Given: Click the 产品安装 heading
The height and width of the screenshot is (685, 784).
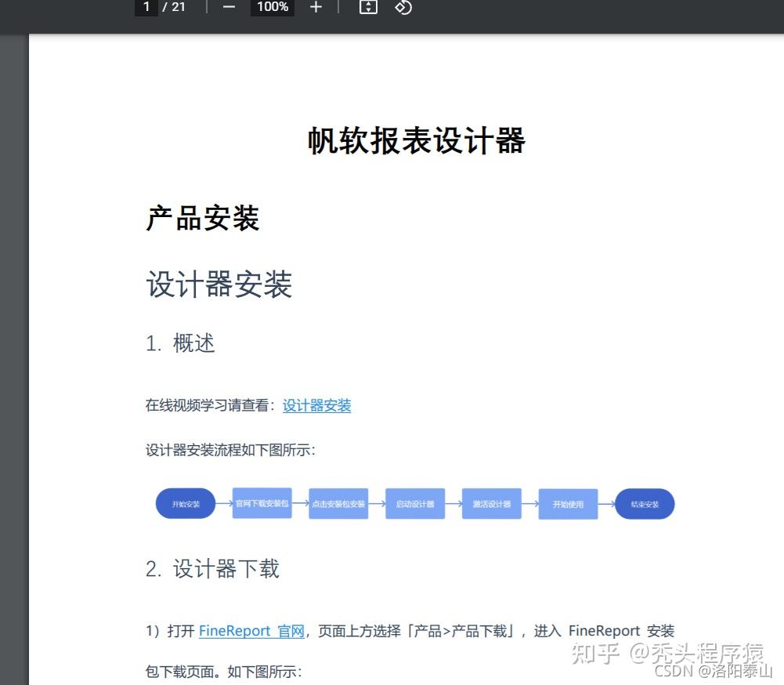Looking at the screenshot, I should tap(201, 219).
